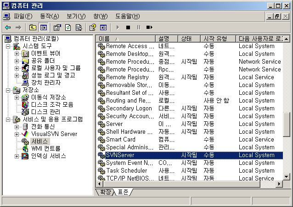293x207 pixels.
Task: Collapse 서비스 및 응용 프로그램 node
Action: (x=8, y=120)
